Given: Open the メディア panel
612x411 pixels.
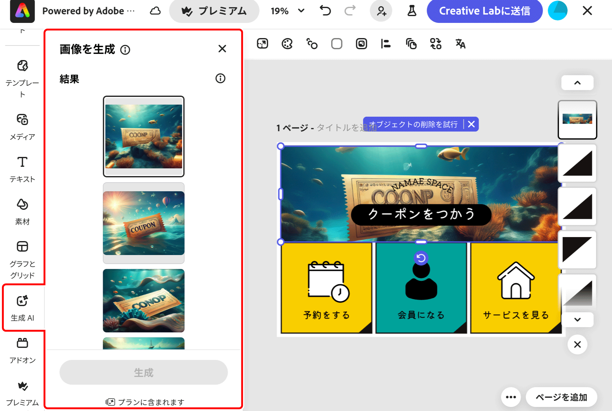Looking at the screenshot, I should [22, 125].
